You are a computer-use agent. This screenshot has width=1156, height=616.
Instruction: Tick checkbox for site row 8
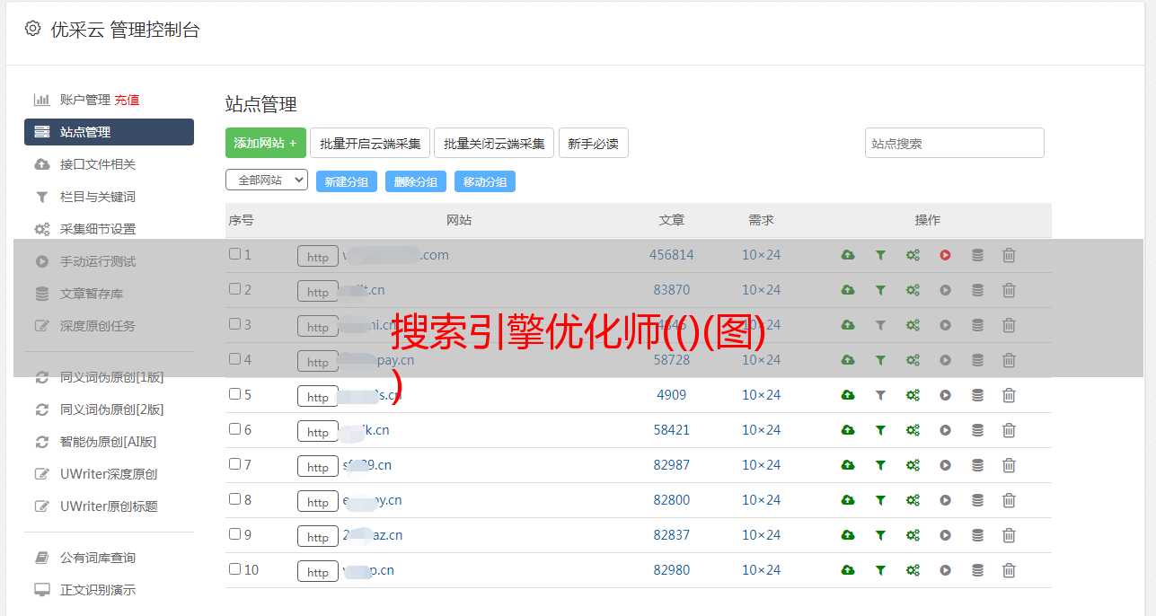tap(234, 499)
